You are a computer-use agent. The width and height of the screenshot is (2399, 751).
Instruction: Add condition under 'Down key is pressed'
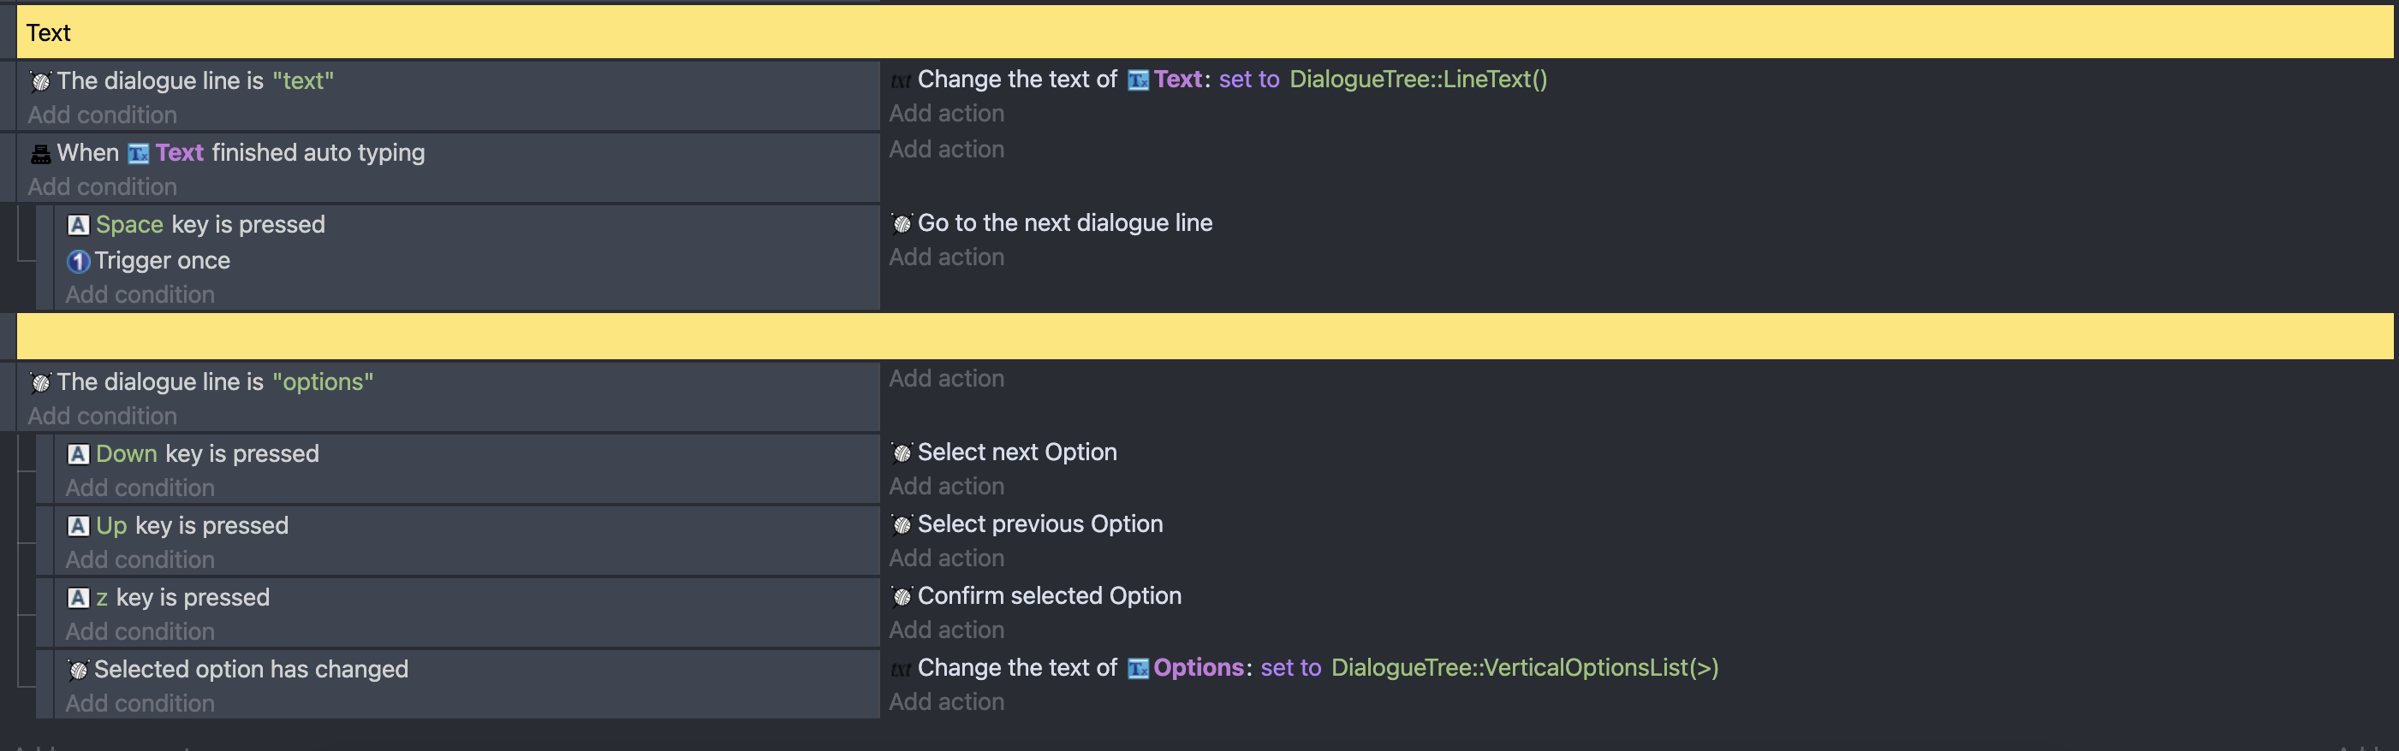pos(140,488)
